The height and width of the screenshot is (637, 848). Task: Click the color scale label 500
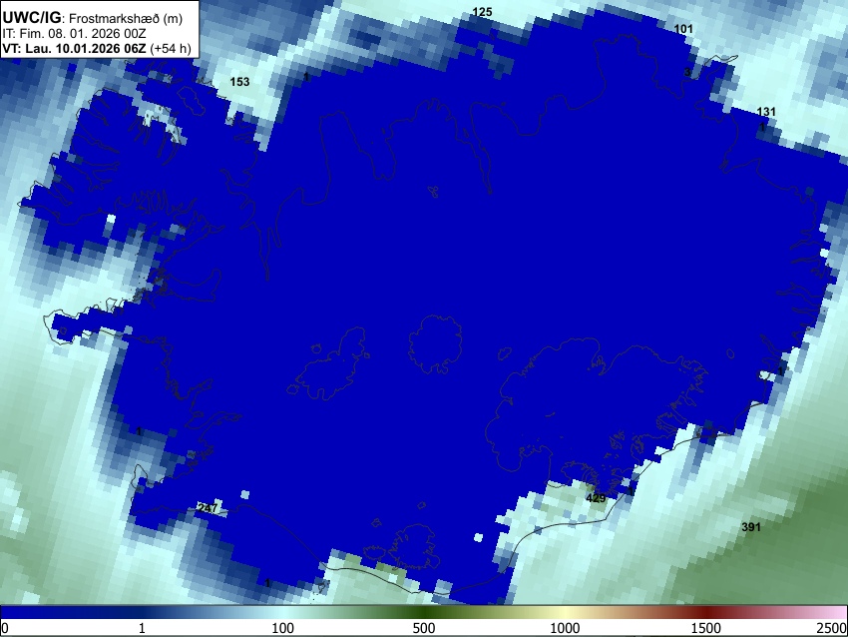coord(424,628)
